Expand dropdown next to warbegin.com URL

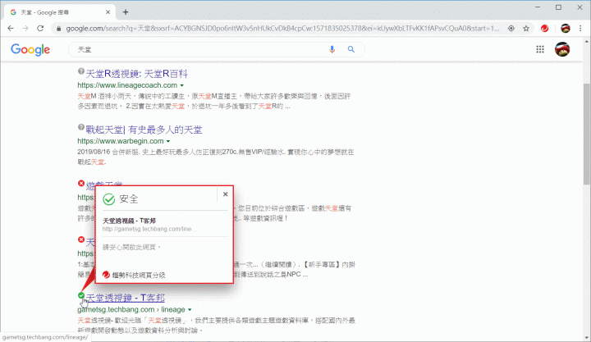click(x=168, y=141)
